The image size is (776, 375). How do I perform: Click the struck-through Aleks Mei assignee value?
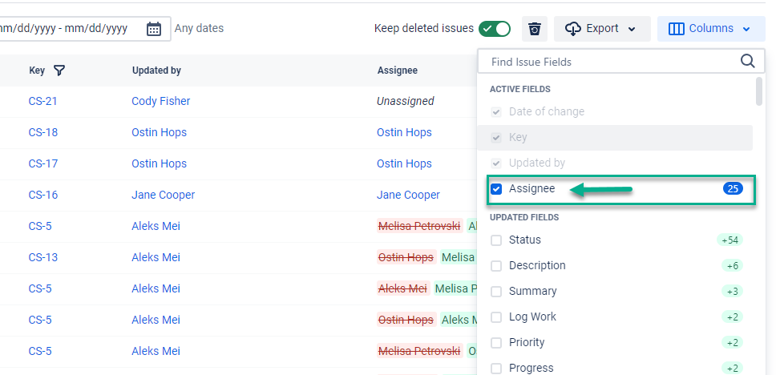(402, 288)
